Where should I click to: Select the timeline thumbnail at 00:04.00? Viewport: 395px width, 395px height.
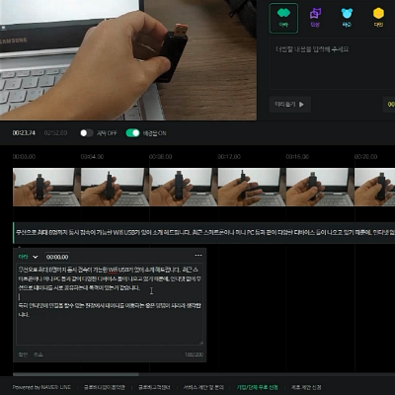[x=115, y=187]
